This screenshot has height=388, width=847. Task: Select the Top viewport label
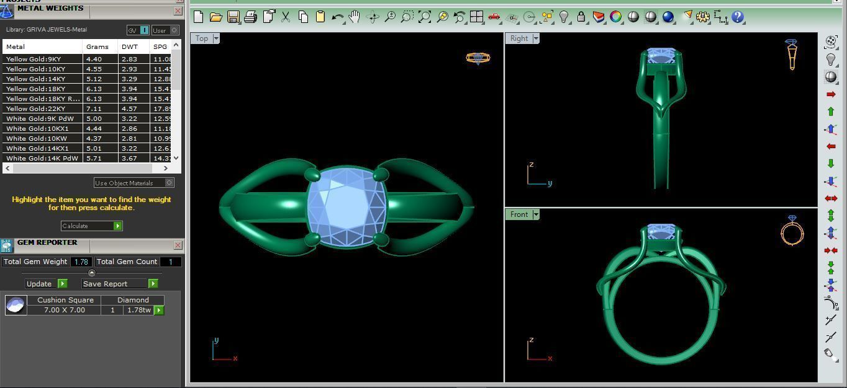pyautogui.click(x=202, y=38)
